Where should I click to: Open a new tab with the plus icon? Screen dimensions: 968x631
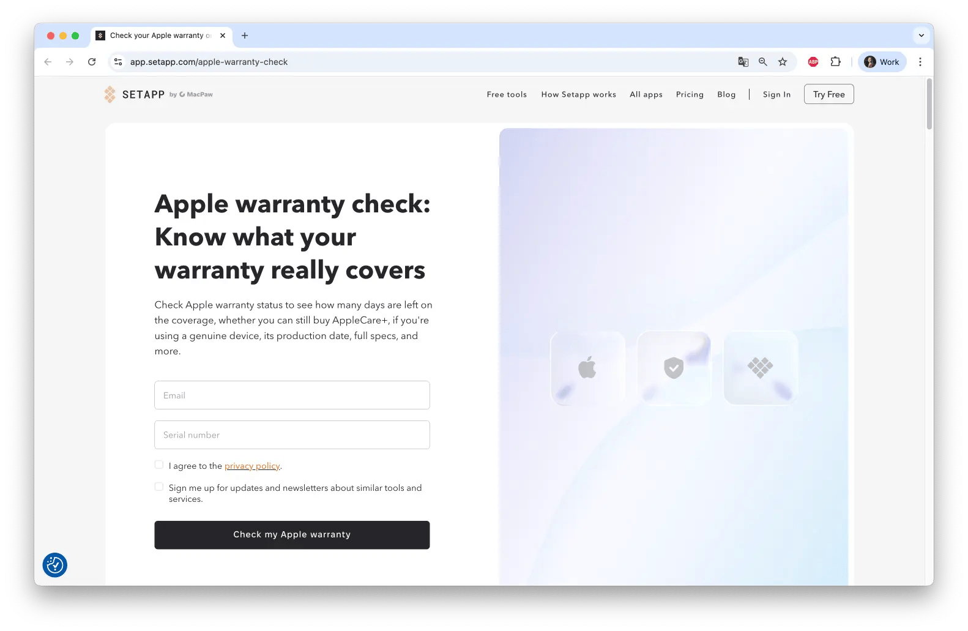[245, 35]
